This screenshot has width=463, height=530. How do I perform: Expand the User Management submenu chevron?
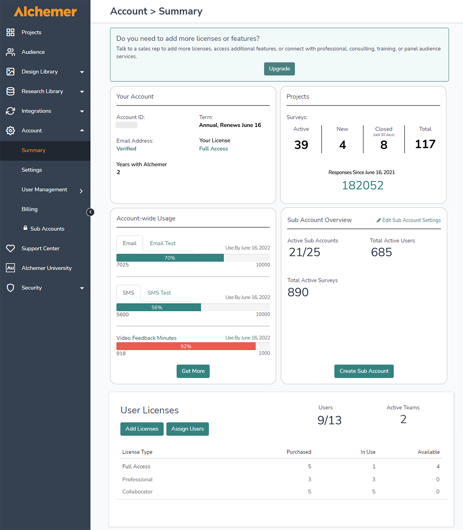click(81, 191)
